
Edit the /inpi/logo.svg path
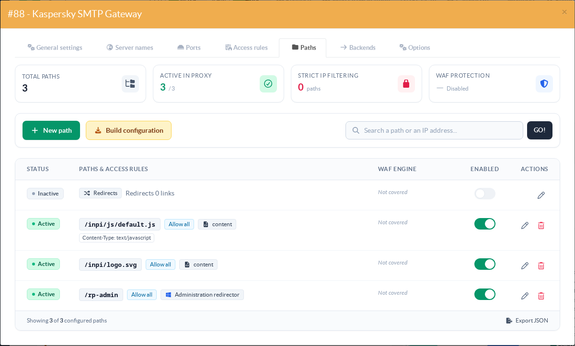tap(525, 265)
